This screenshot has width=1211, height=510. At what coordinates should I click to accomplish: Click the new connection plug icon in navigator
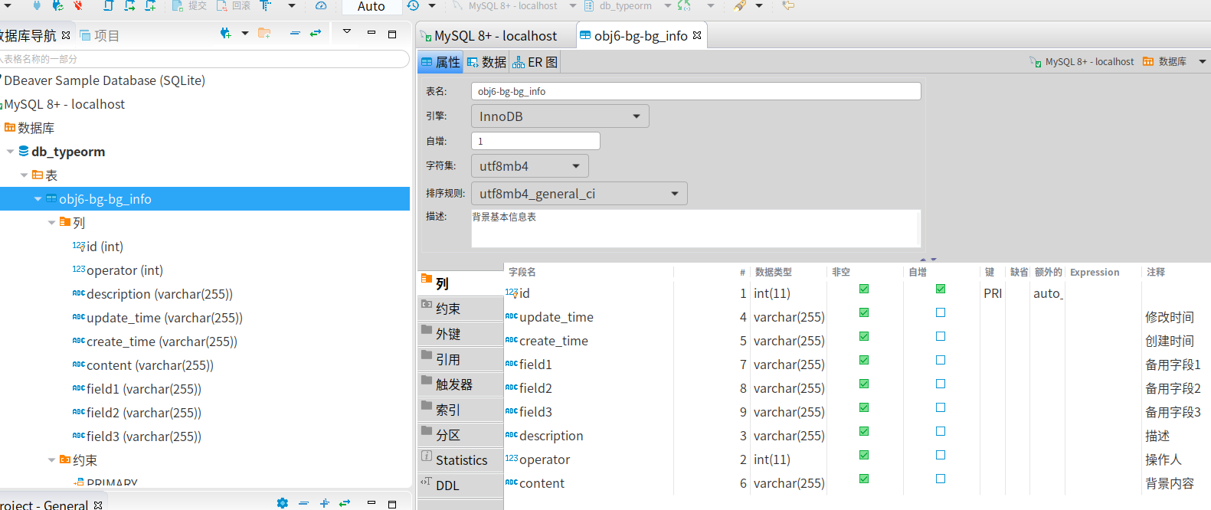(x=225, y=33)
